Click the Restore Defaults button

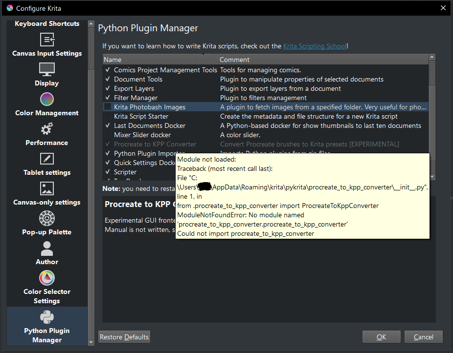click(124, 337)
